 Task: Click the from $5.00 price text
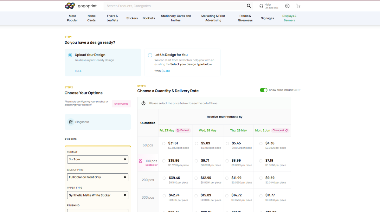[x=162, y=71]
